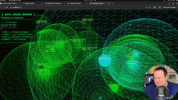Image resolution: width=178 pixels, height=100 pixels.
Task: Open the Chrome three-dot menu
Action: [x=177, y=7]
